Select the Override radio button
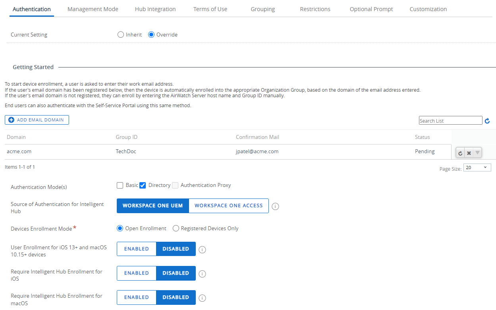 [151, 35]
